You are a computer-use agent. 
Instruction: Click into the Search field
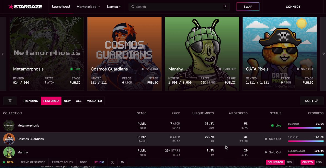[x=179, y=7]
